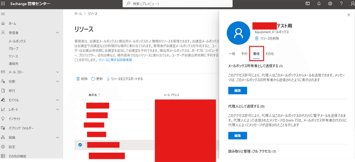
Task: Click the ホーム home icon in sidebar
Action: coord(3,23)
